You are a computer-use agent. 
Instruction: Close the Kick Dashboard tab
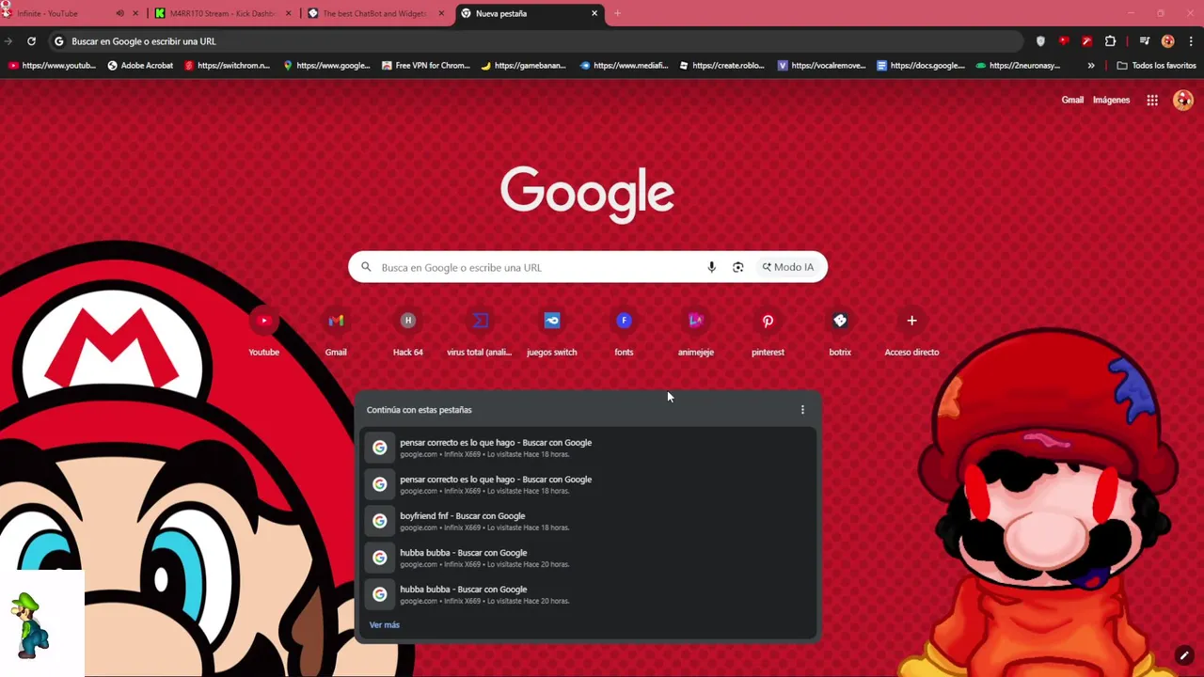tap(289, 13)
